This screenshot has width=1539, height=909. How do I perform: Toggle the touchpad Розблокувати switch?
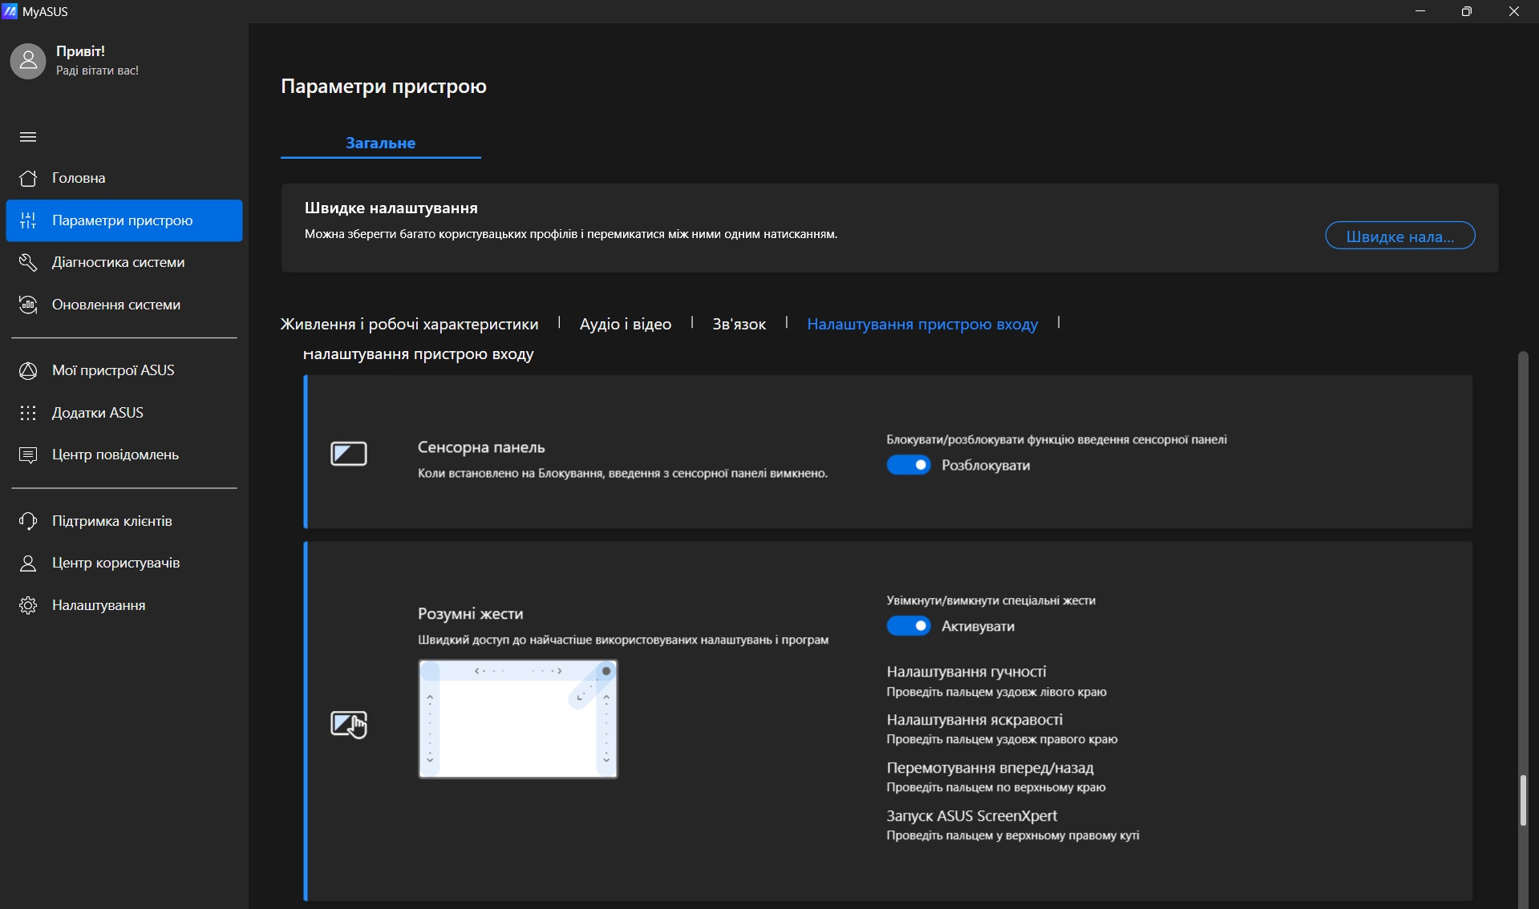pyautogui.click(x=908, y=465)
